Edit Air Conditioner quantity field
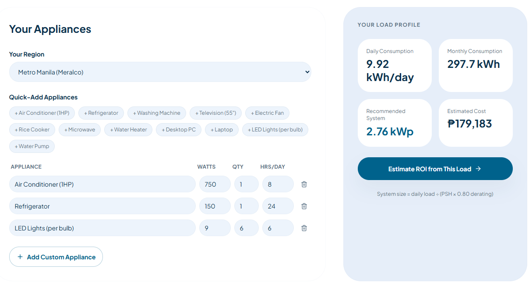This screenshot has height=283, width=529. tap(247, 184)
